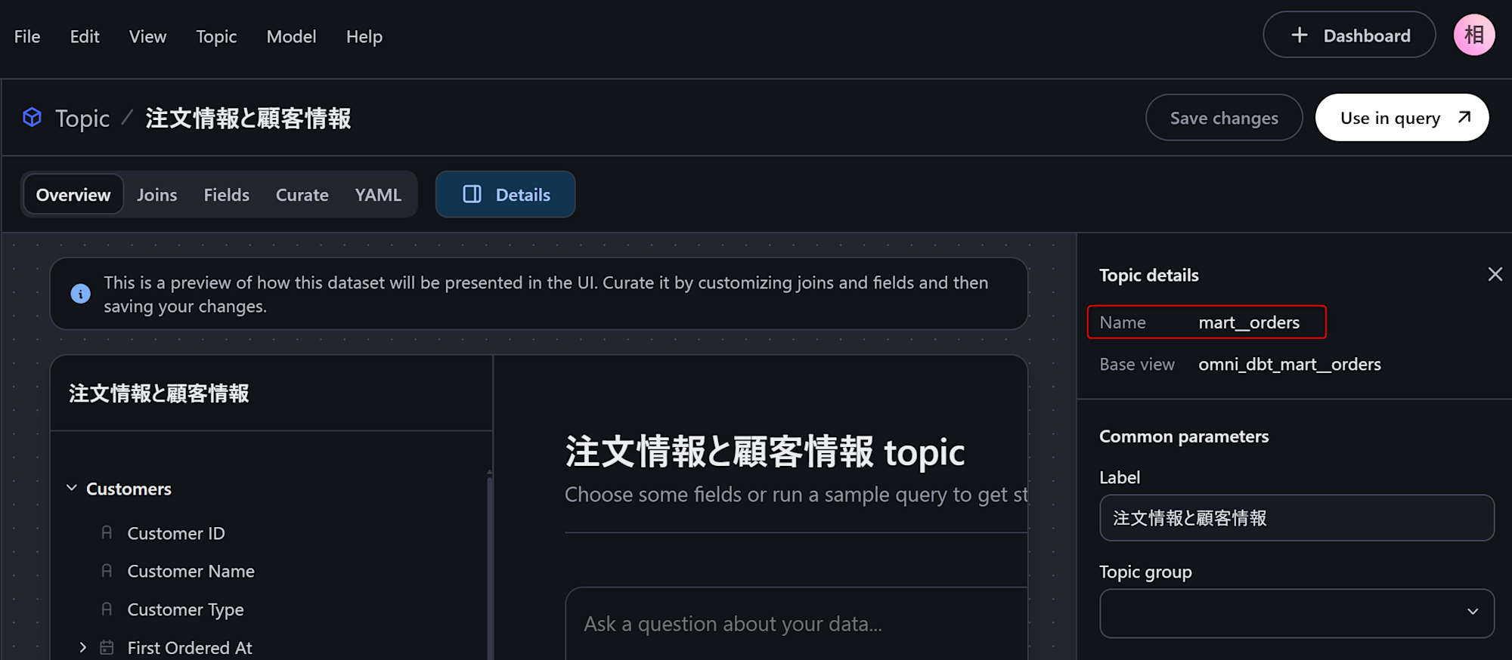Close the Topic details panel
The height and width of the screenshot is (660, 1512).
(x=1495, y=274)
